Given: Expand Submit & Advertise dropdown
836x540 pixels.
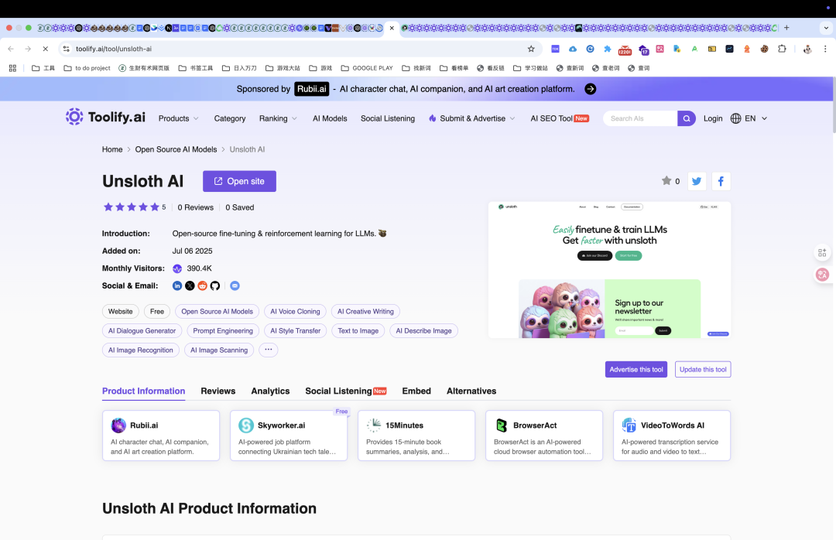Looking at the screenshot, I should (x=472, y=118).
